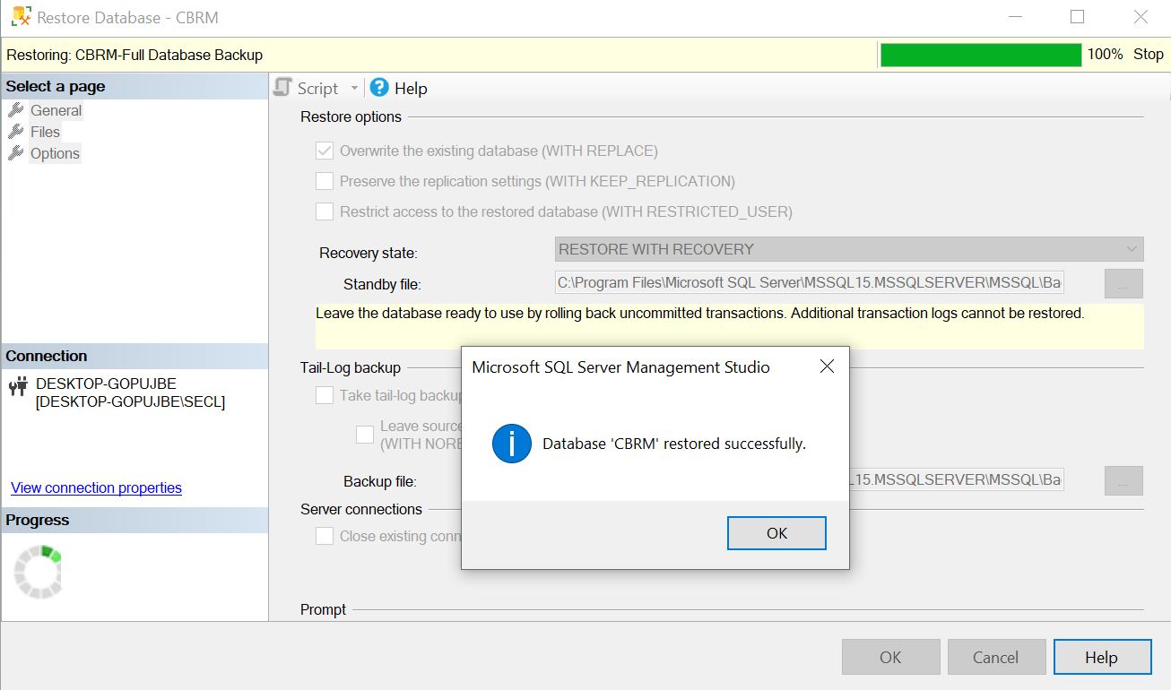1171x690 pixels.
Task: Click the DESKTOP-GOPUJBE server name text
Action: coord(106,384)
